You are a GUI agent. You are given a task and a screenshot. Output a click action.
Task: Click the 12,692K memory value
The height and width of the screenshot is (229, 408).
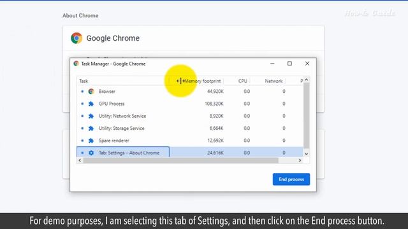tap(215, 141)
